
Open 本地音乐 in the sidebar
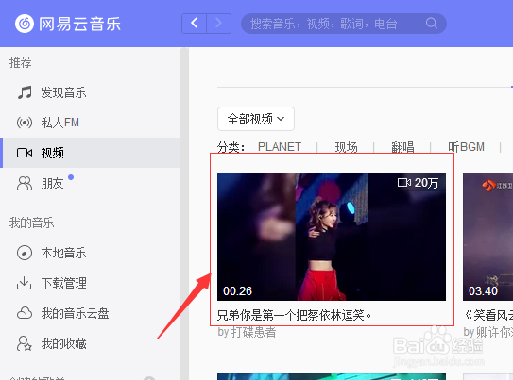tap(63, 253)
